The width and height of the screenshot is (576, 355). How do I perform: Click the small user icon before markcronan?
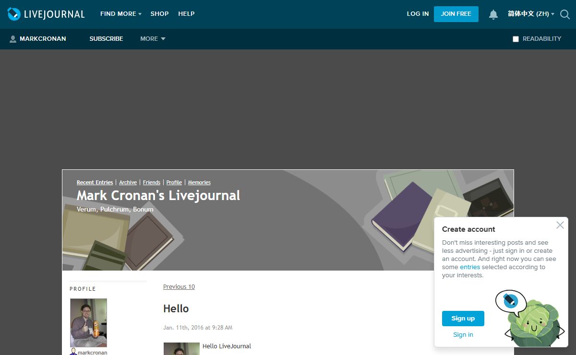pos(73,352)
